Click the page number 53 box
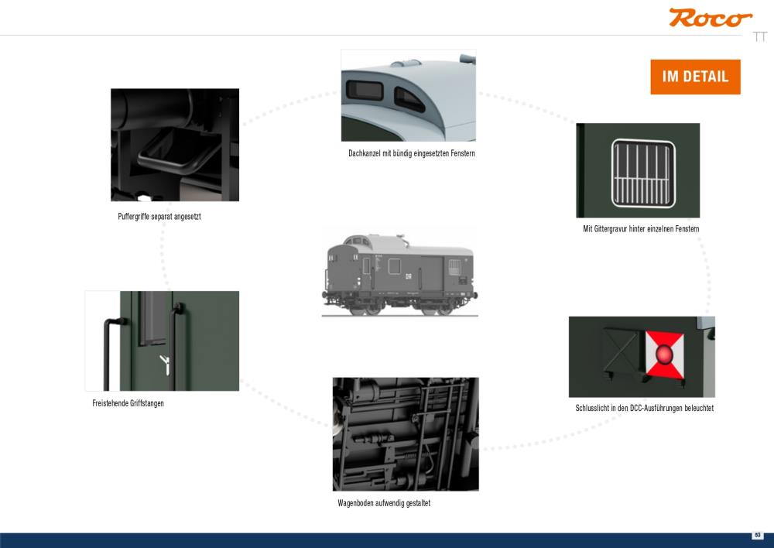 [x=758, y=535]
